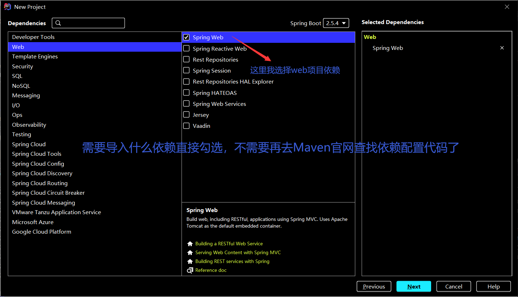Enable the Rest Repositories dependency
This screenshot has height=297, width=518.
click(186, 59)
